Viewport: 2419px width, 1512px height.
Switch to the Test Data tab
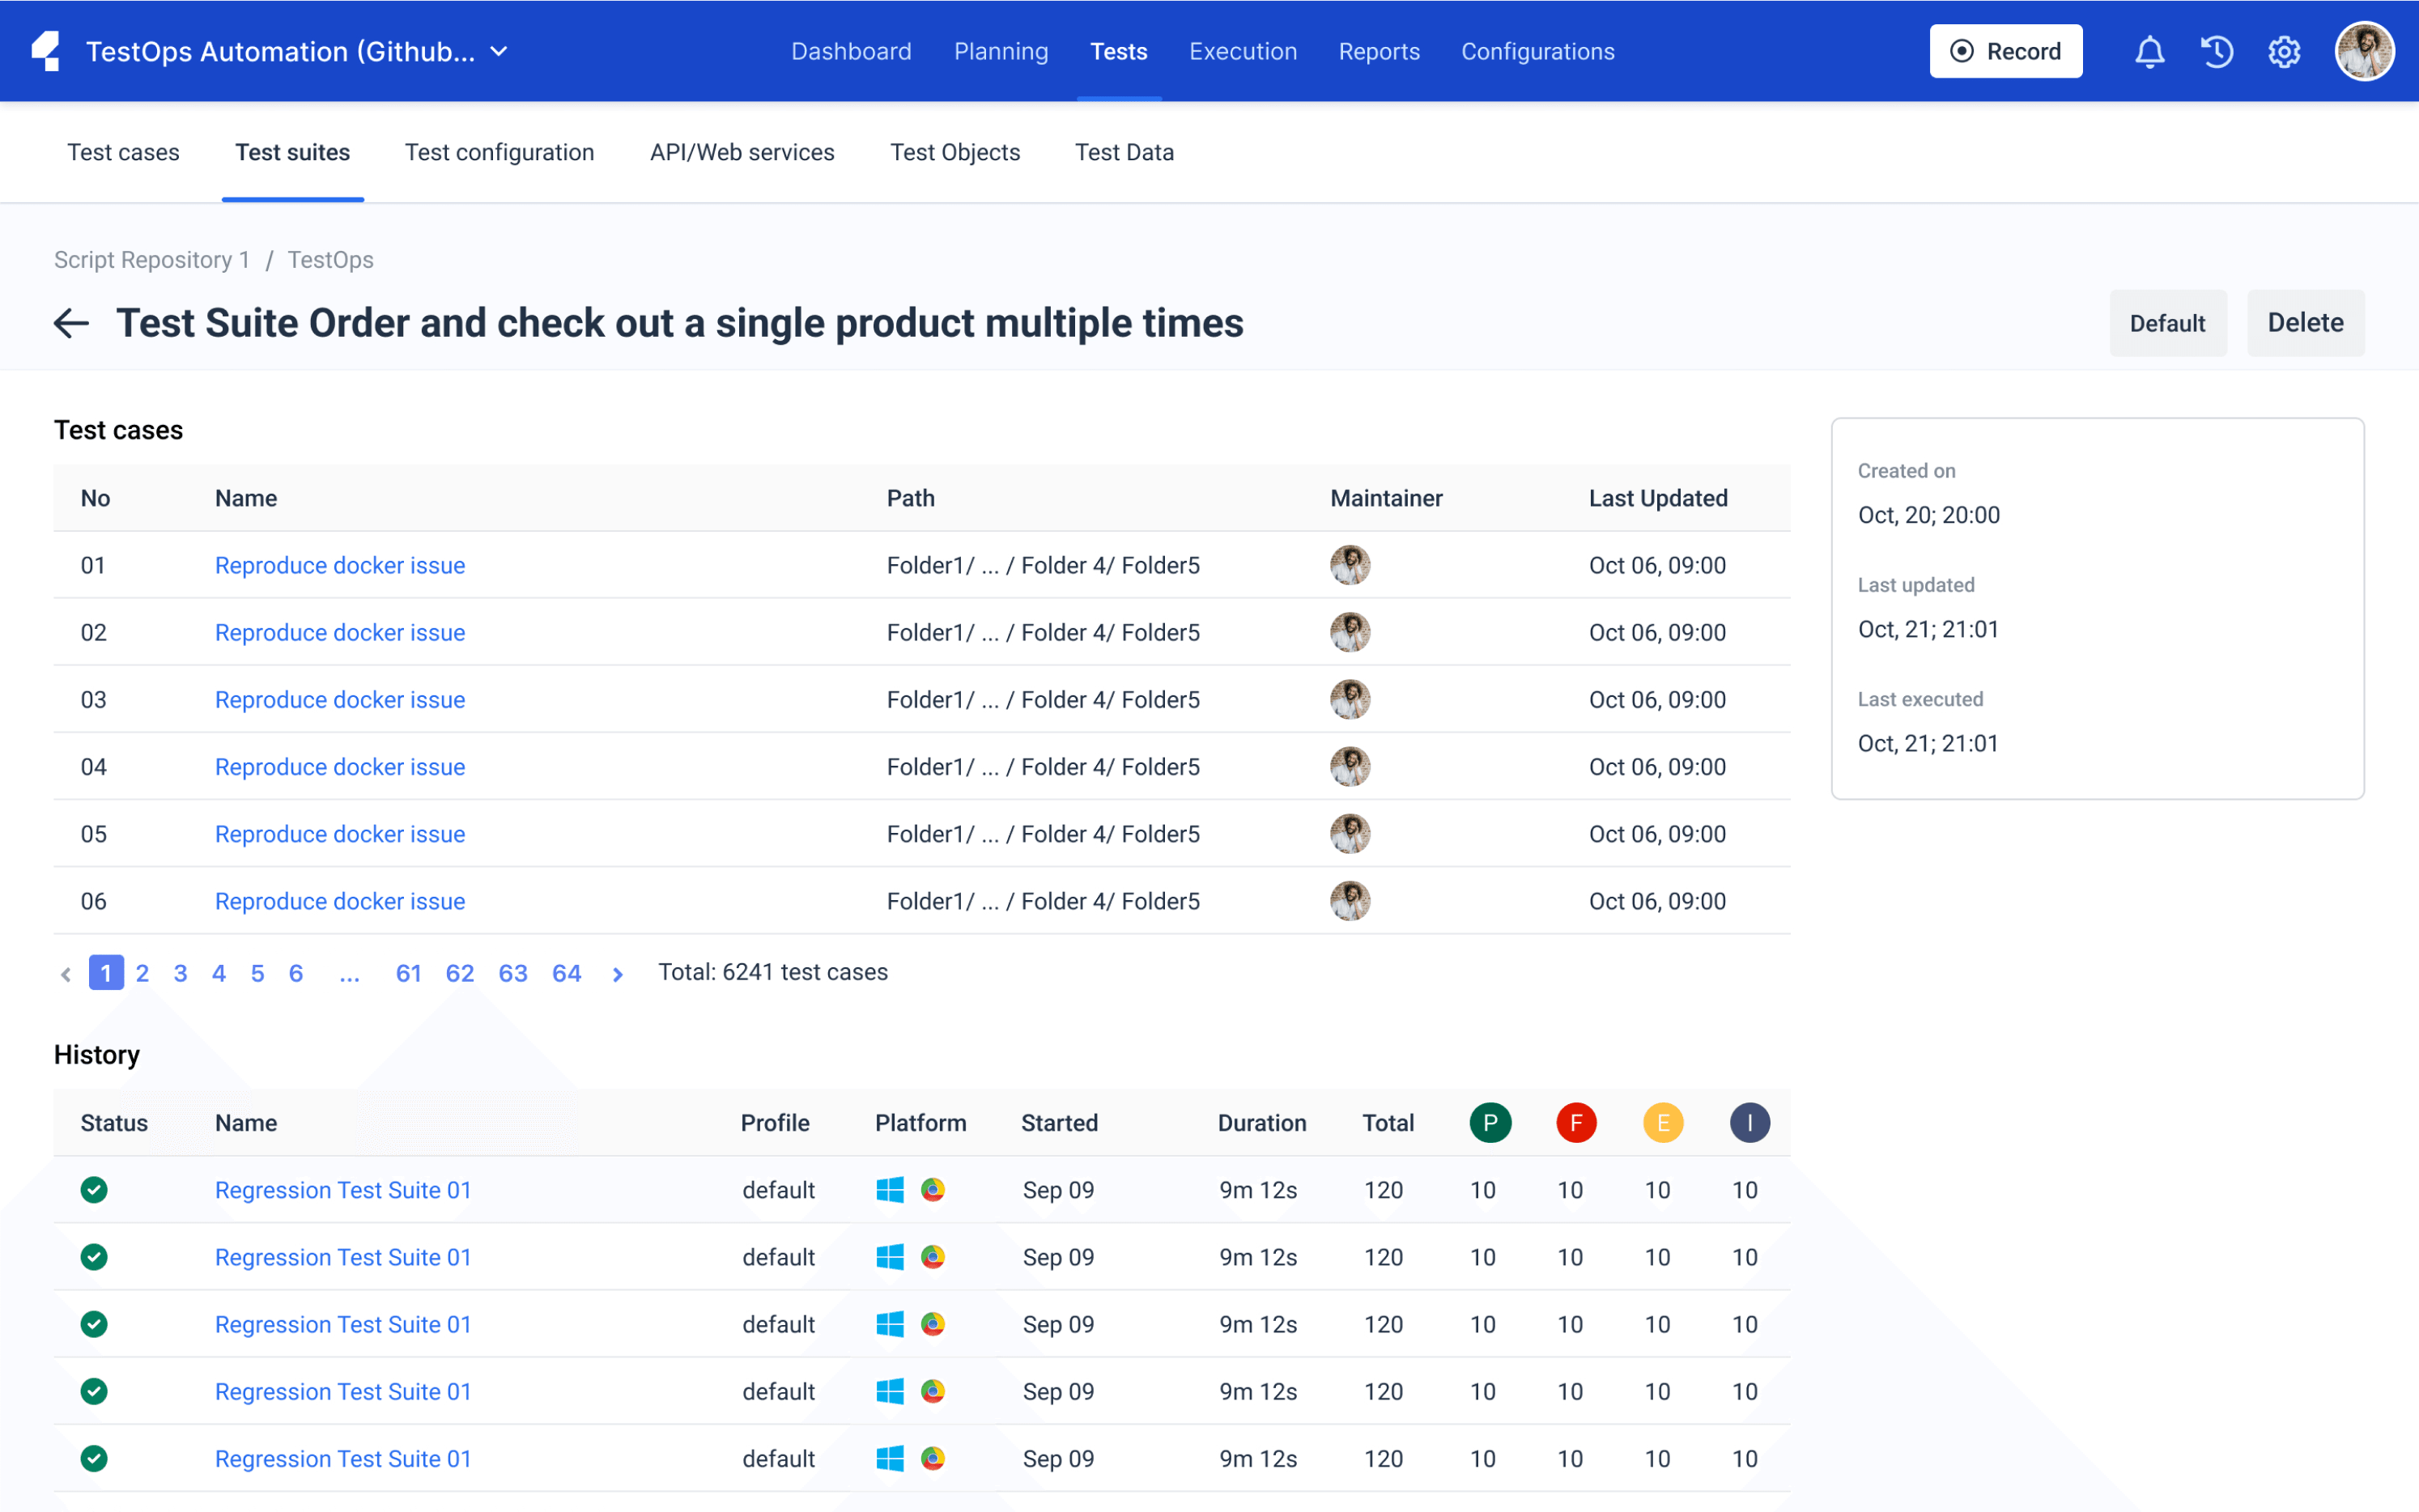1124,152
